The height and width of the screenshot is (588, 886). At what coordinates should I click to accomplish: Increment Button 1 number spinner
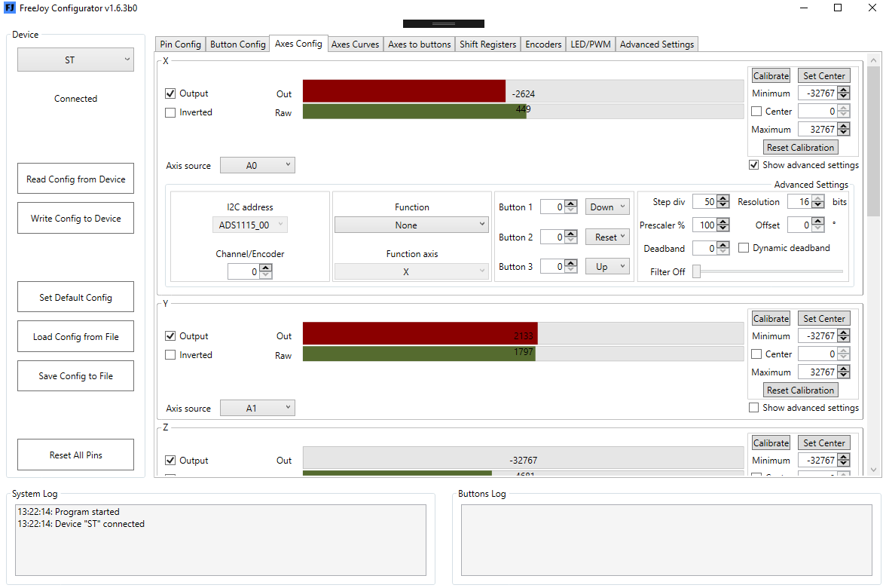pos(571,204)
